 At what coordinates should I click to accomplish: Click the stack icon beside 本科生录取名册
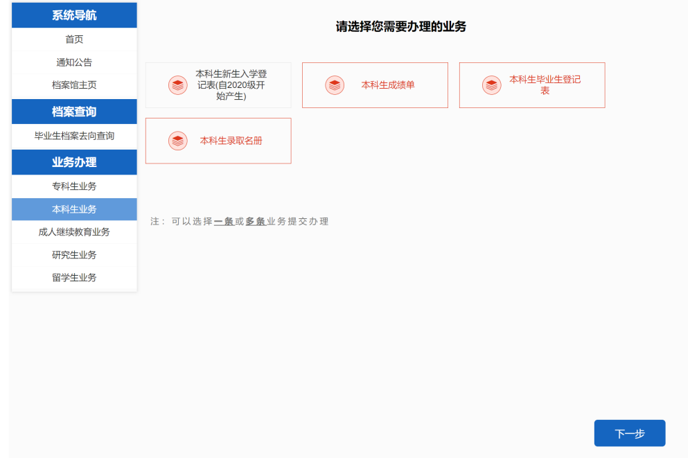[x=178, y=141]
